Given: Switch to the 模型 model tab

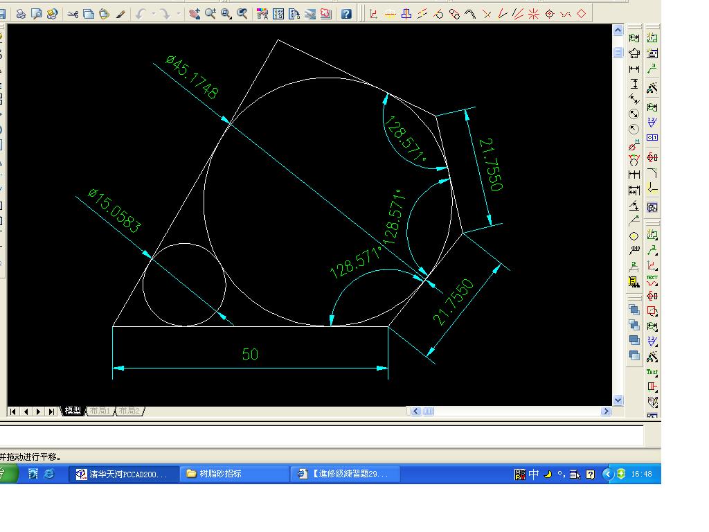Looking at the screenshot, I should coord(73,411).
